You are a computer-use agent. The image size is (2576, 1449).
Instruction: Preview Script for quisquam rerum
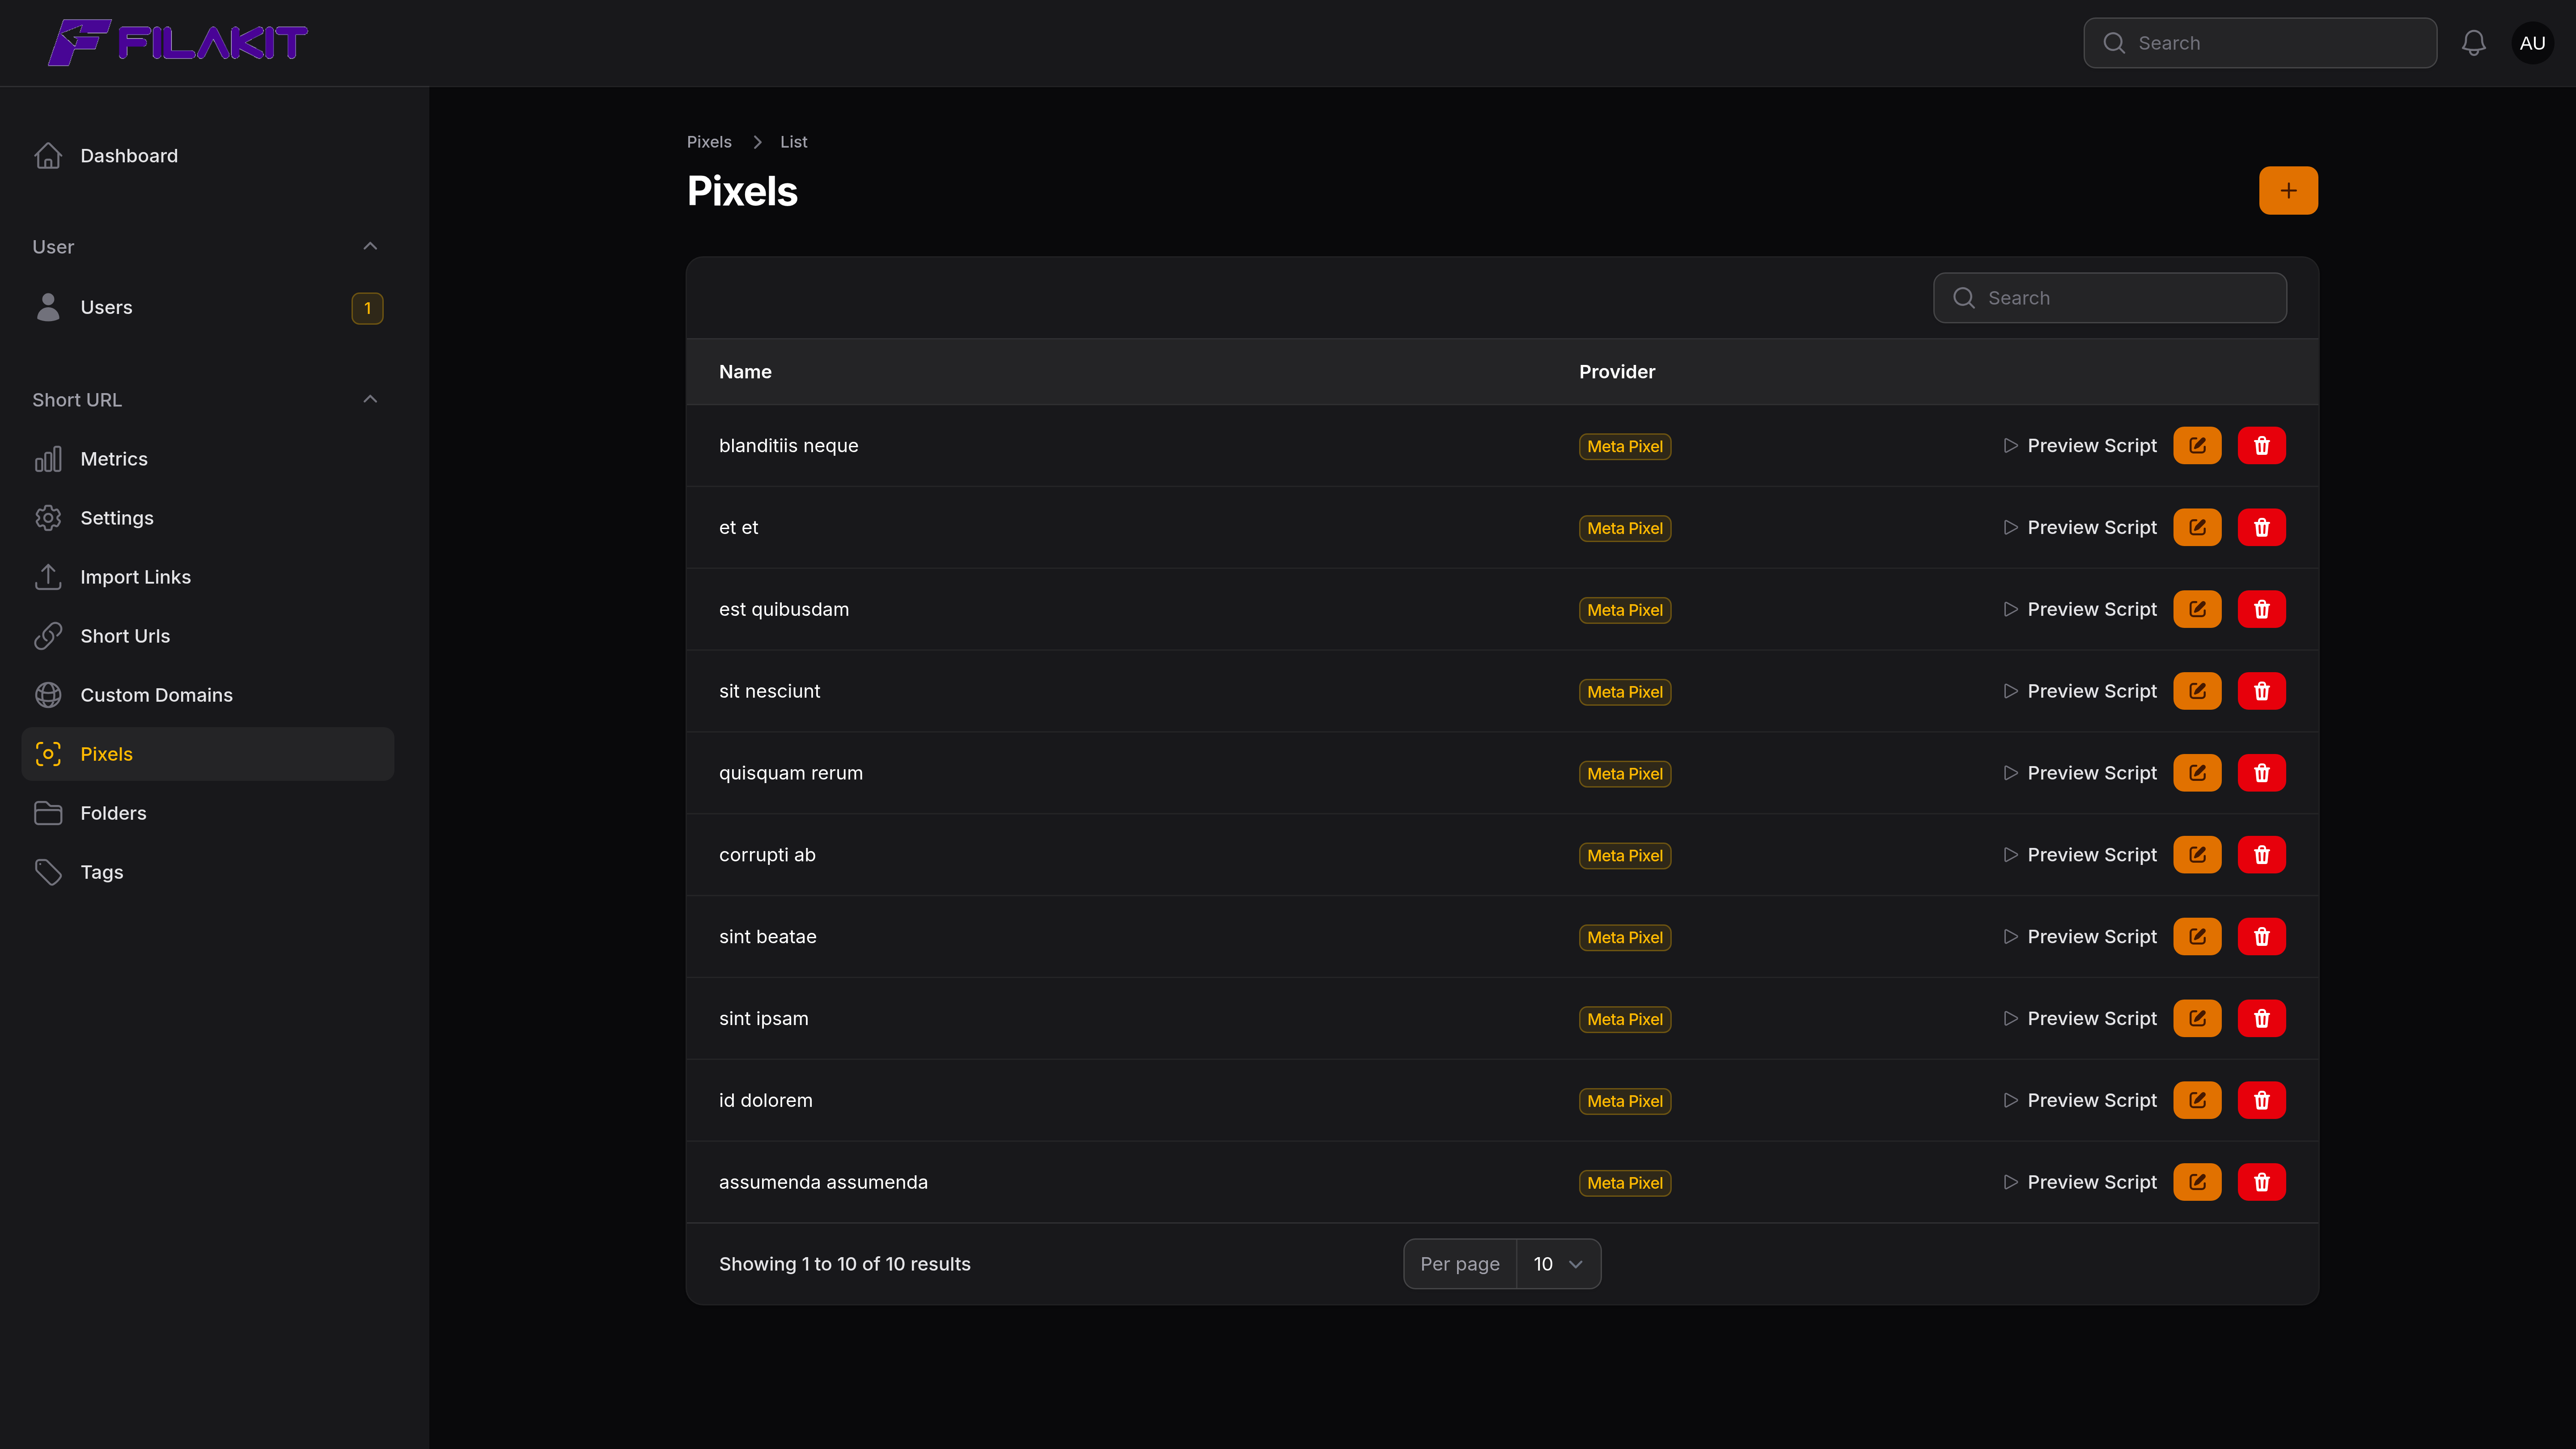[x=2080, y=773]
